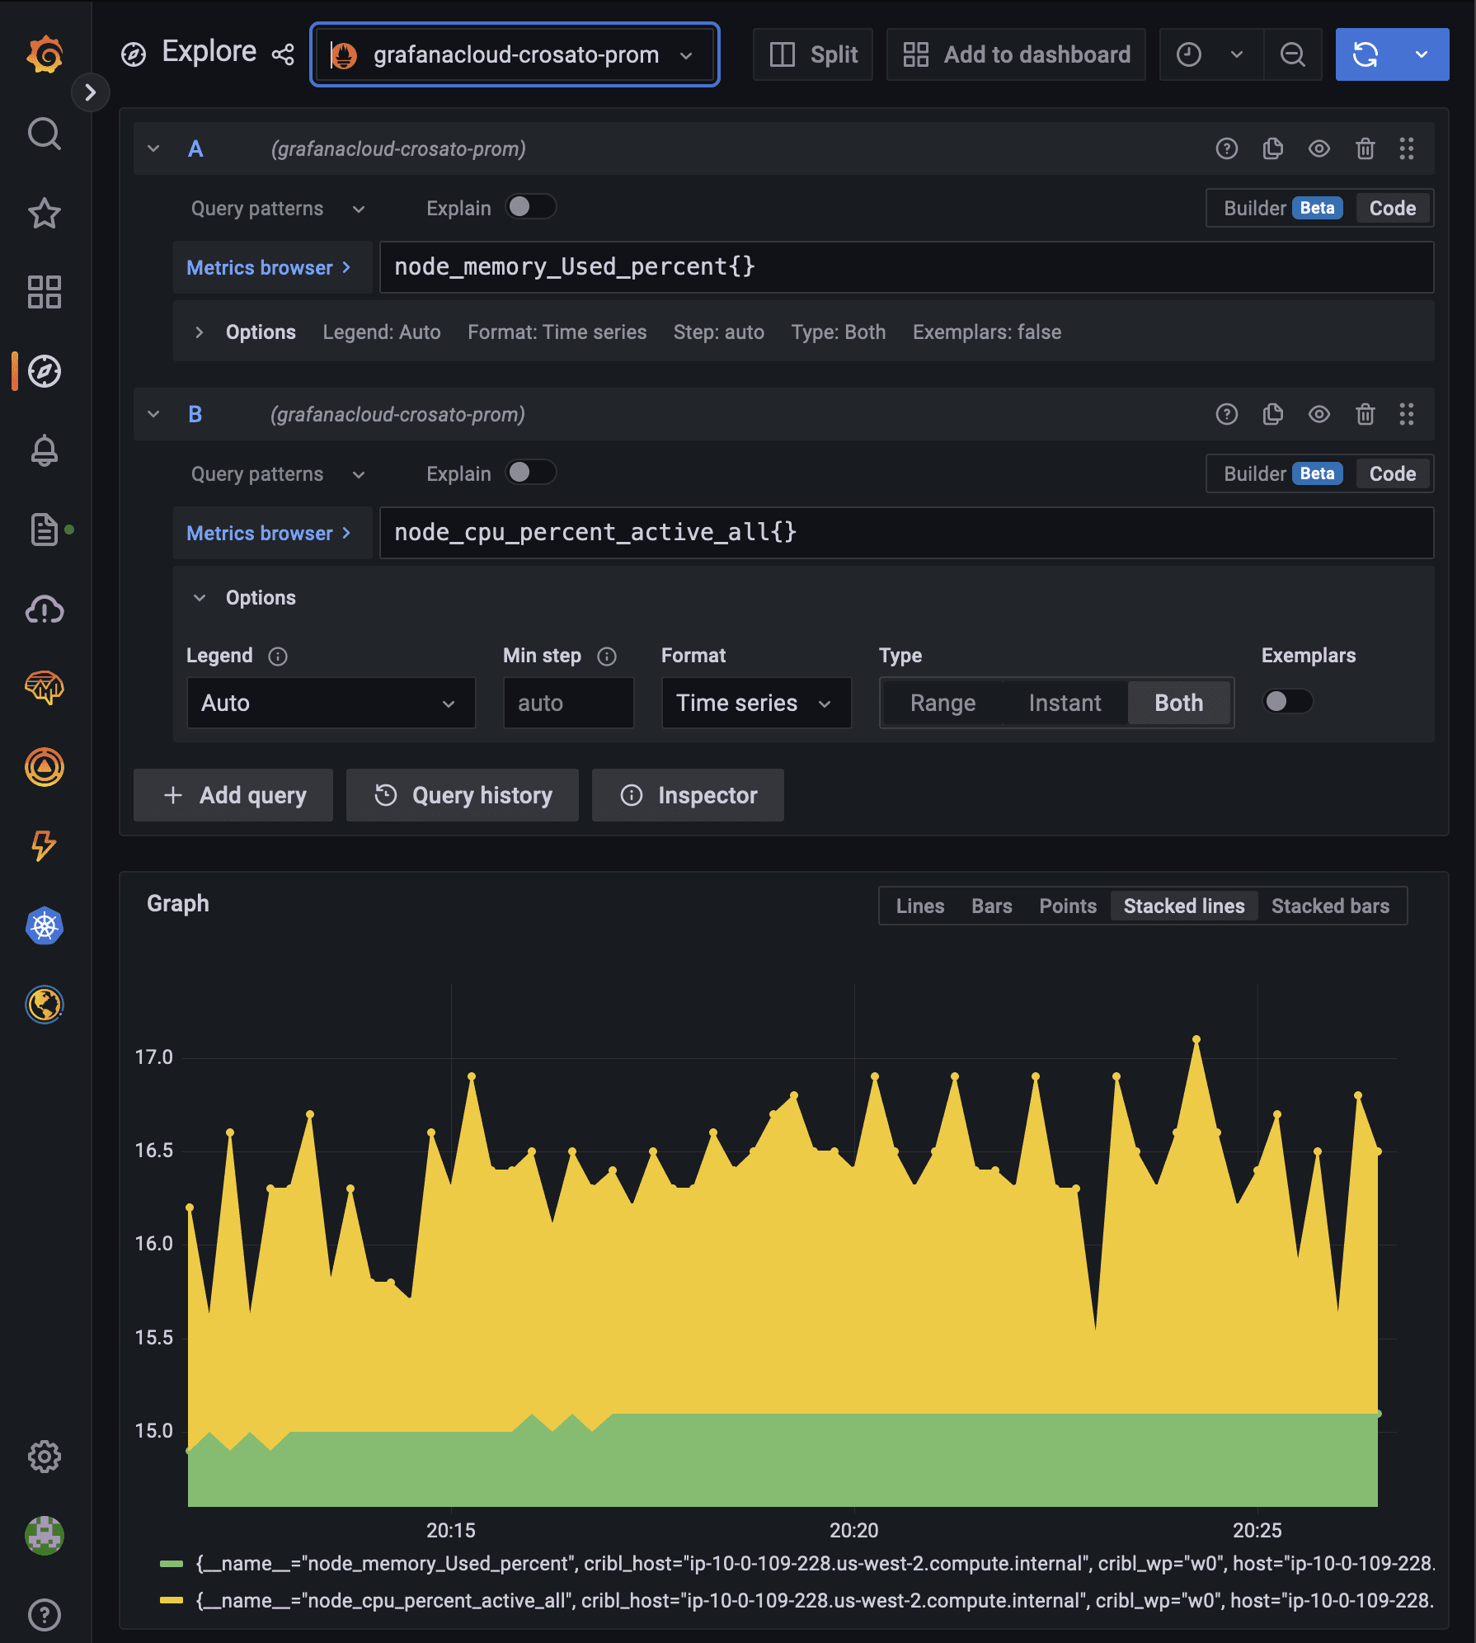Switch graph style to Stacked bars
The height and width of the screenshot is (1643, 1476).
[1329, 906]
